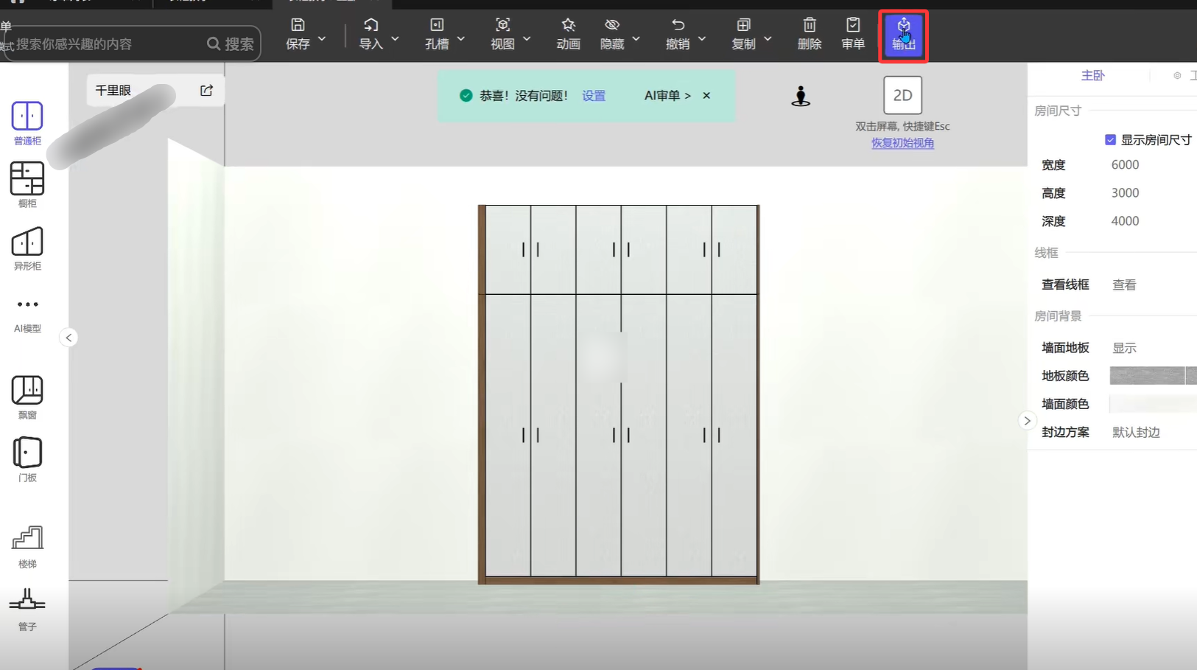The height and width of the screenshot is (670, 1197).
Task: Click the 删除 trash icon
Action: click(810, 25)
